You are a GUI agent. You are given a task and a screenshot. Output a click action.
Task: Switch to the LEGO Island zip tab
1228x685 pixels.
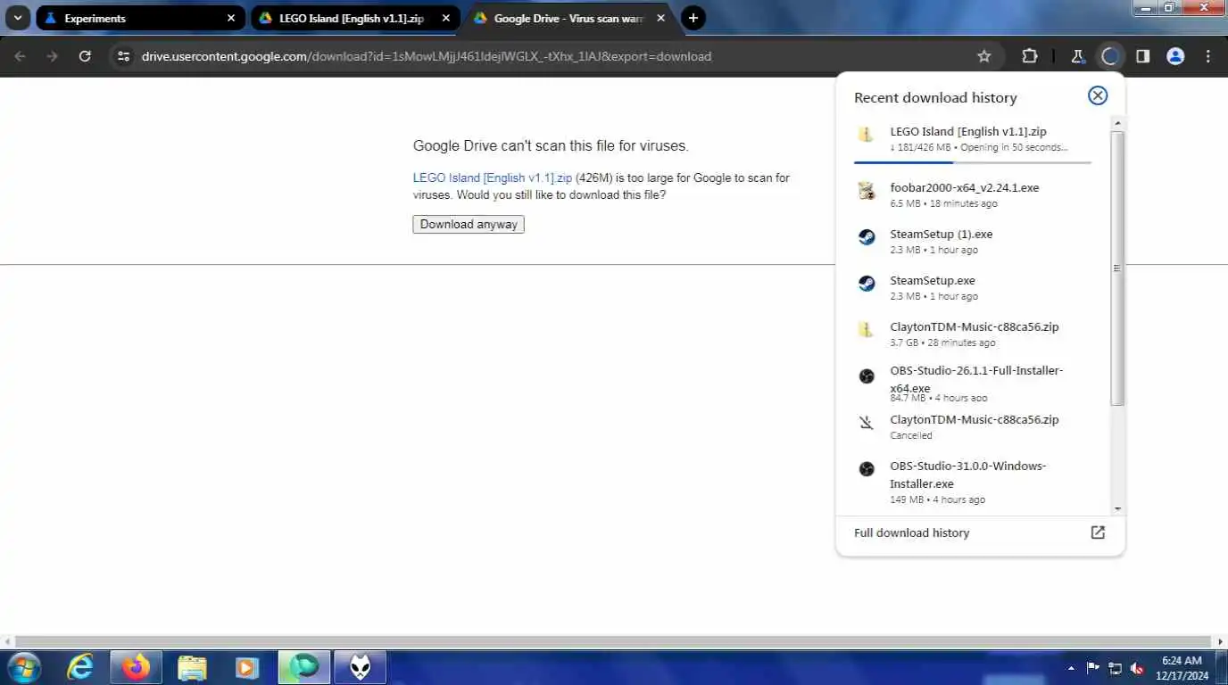(355, 18)
